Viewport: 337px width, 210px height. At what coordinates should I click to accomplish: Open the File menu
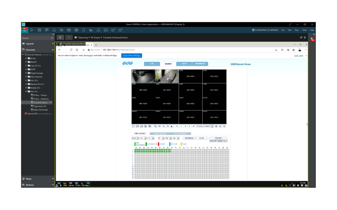tap(283, 30)
